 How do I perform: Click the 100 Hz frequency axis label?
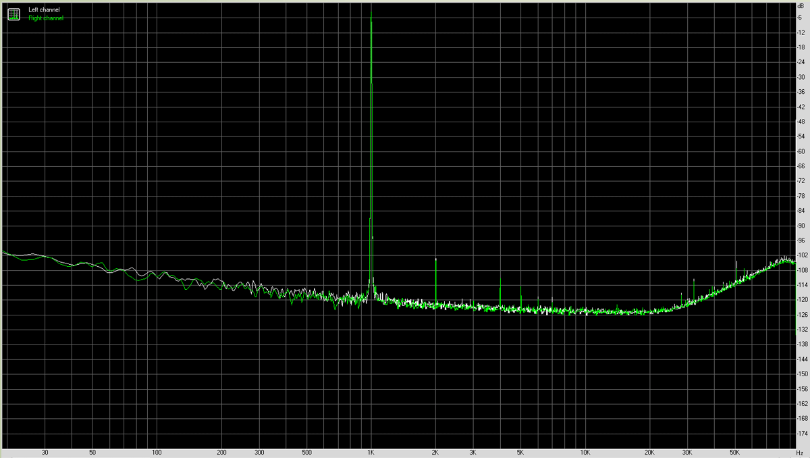[157, 452]
